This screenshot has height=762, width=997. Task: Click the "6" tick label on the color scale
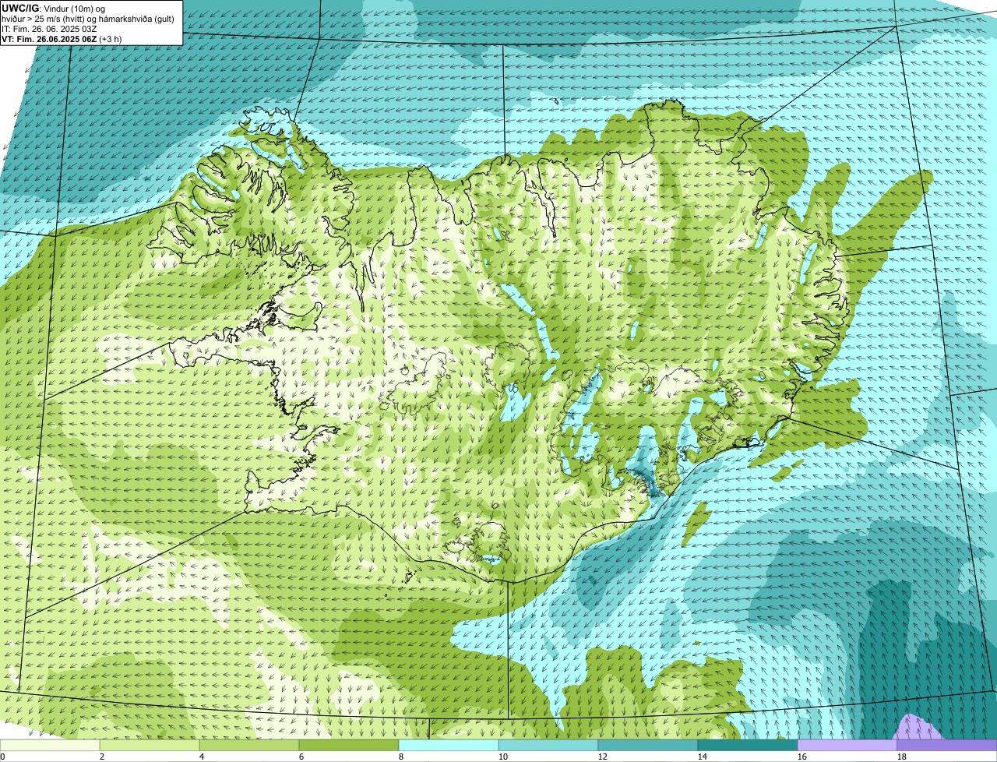(x=301, y=757)
